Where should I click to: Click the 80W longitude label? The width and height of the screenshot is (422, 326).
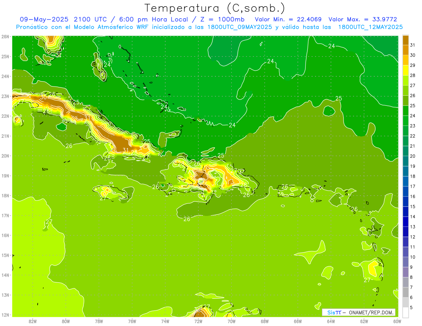65,321
